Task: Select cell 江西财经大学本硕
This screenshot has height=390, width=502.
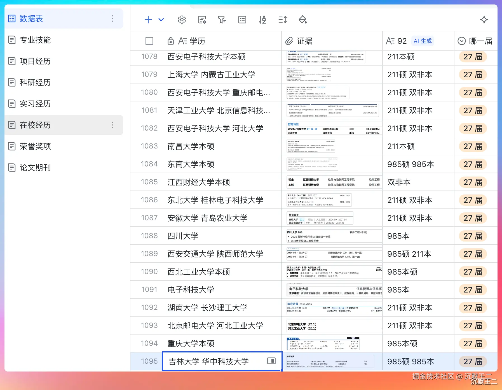Action: pyautogui.click(x=222, y=182)
